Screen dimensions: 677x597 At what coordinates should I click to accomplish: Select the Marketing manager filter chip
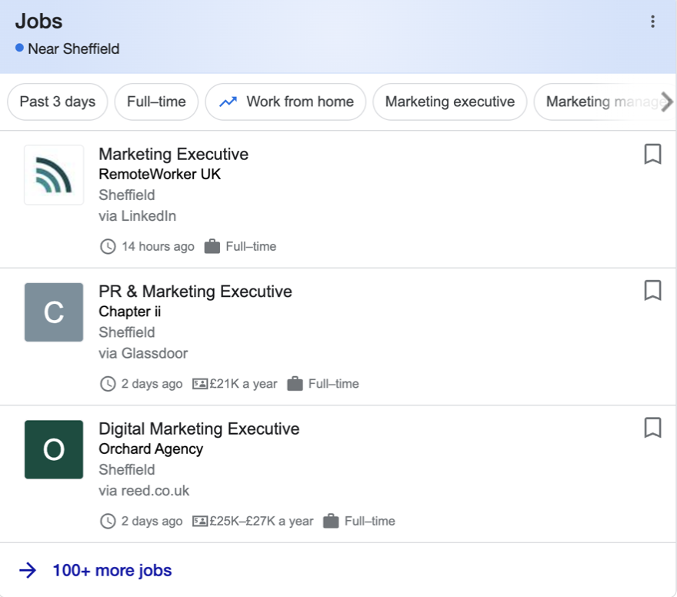coord(596,102)
